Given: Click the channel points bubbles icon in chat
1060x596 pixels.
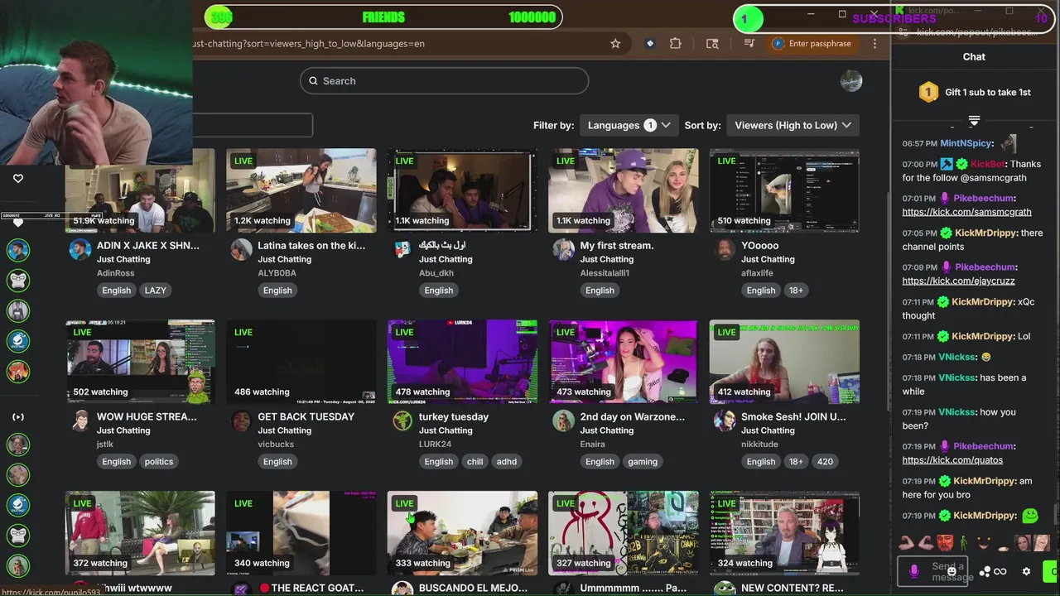Looking at the screenshot, I should (x=985, y=571).
